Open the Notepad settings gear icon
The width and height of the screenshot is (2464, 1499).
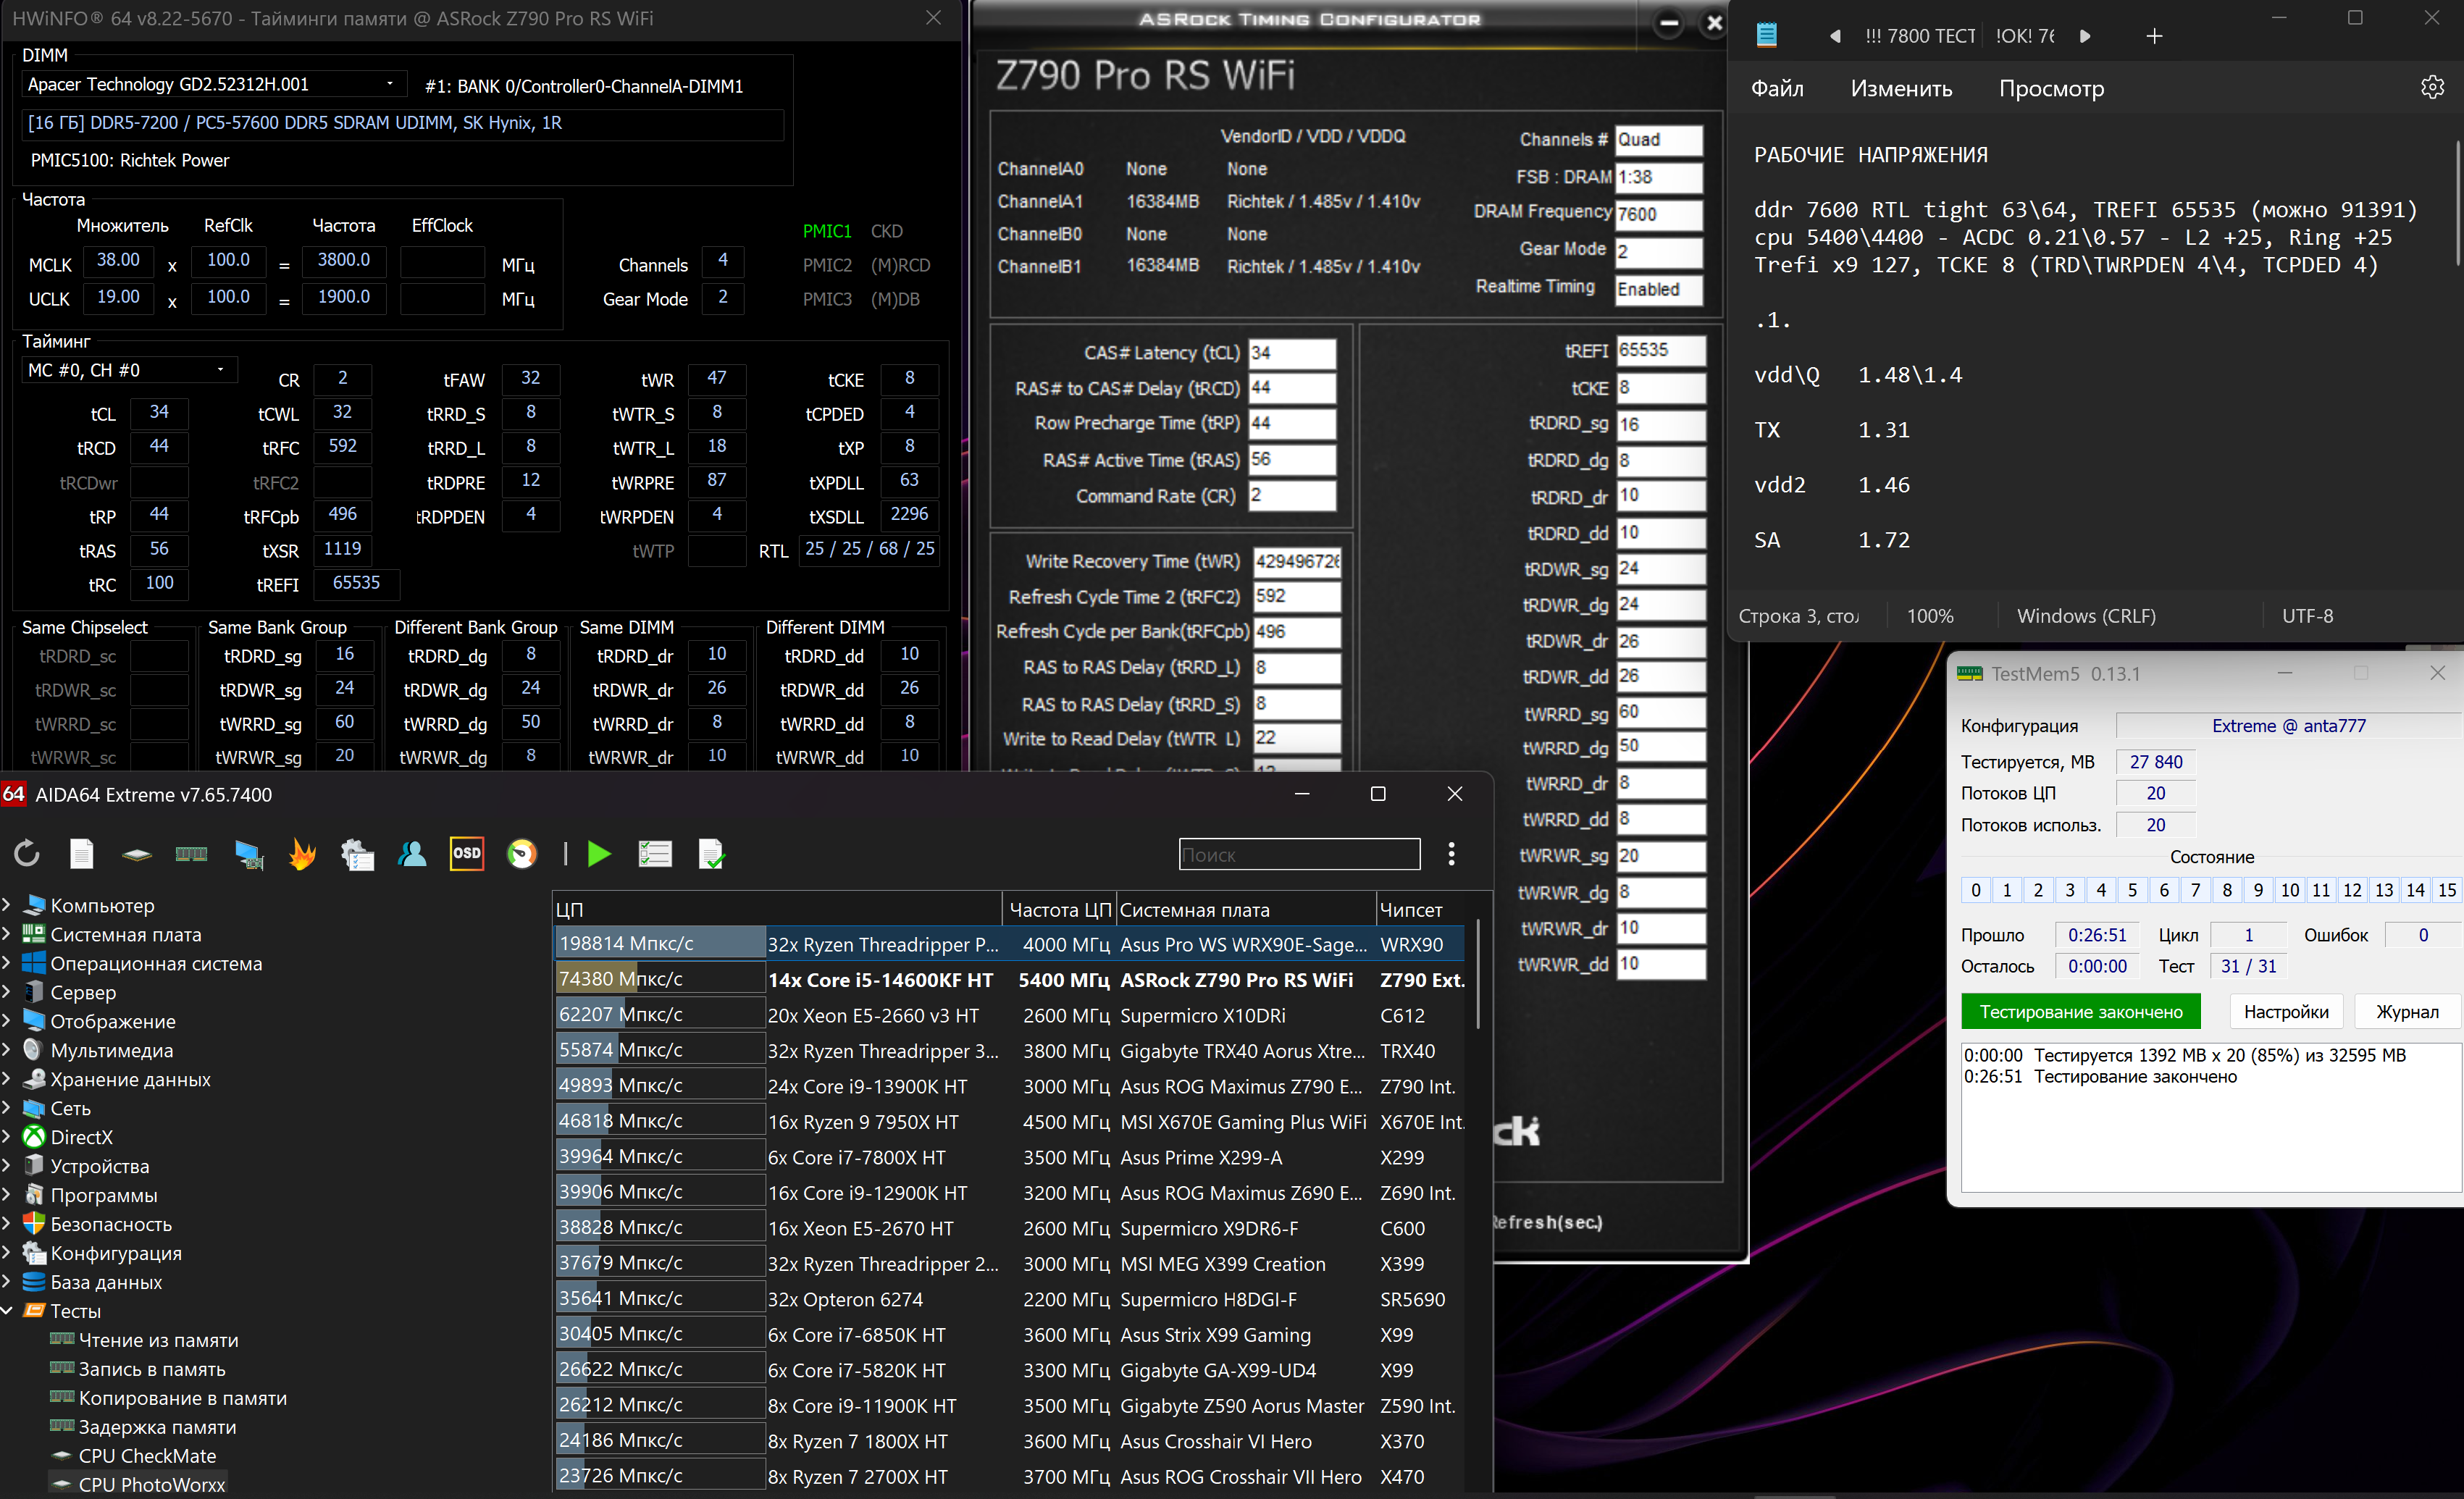tap(2432, 88)
